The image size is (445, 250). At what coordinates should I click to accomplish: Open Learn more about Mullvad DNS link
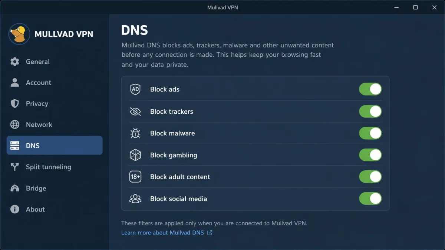162,233
